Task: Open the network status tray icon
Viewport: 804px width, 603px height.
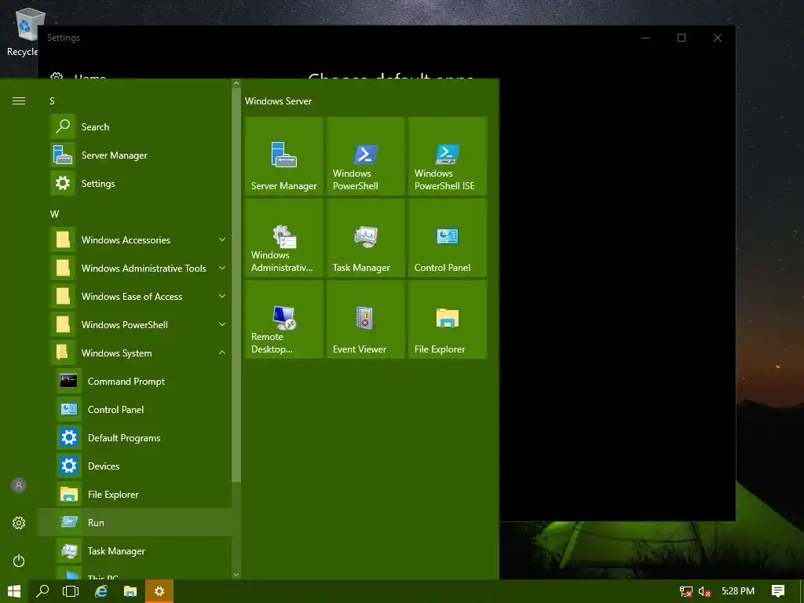Action: point(685,591)
